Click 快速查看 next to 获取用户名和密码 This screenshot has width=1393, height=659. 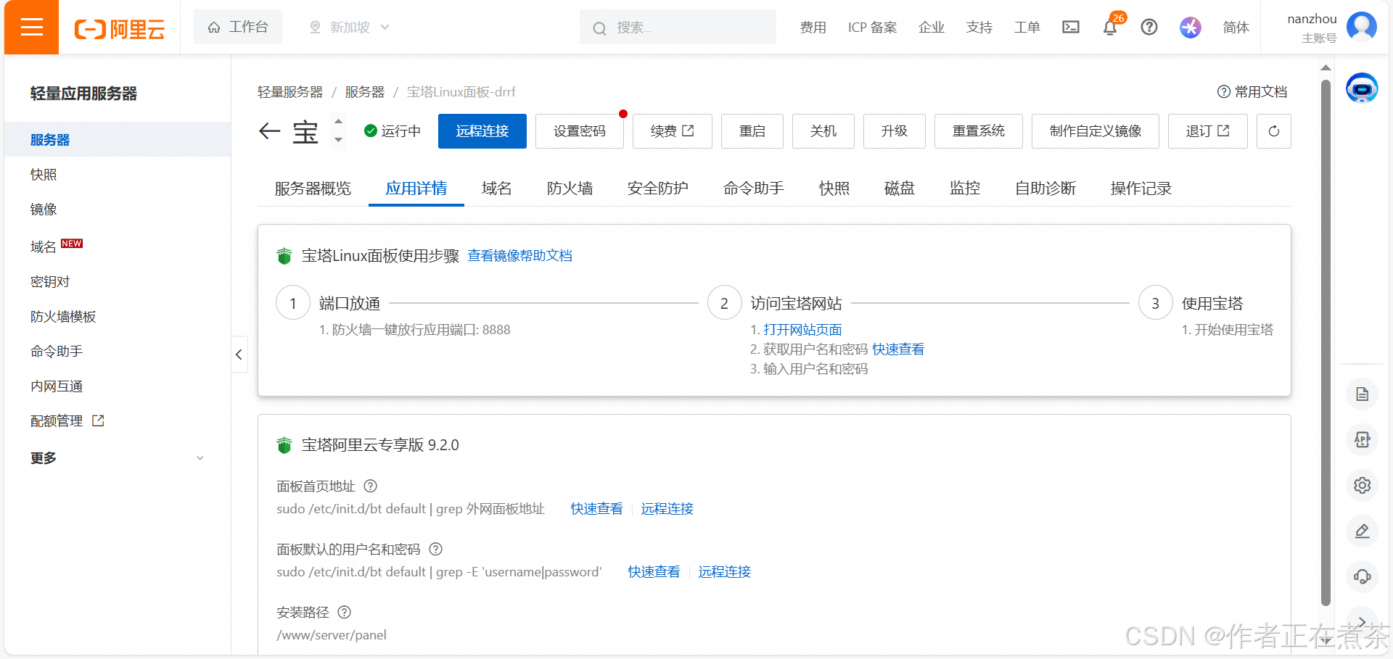898,349
